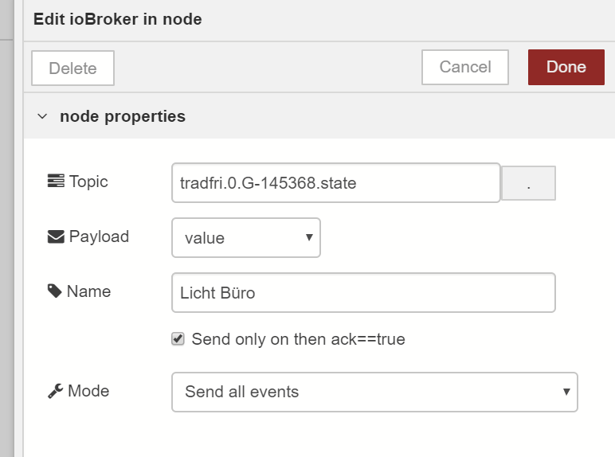Click the 'Edit ioBroker in node' title
The width and height of the screenshot is (615, 457).
(118, 19)
